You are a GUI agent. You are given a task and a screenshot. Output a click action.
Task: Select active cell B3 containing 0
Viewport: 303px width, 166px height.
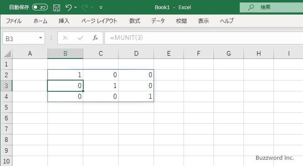tap(65, 85)
